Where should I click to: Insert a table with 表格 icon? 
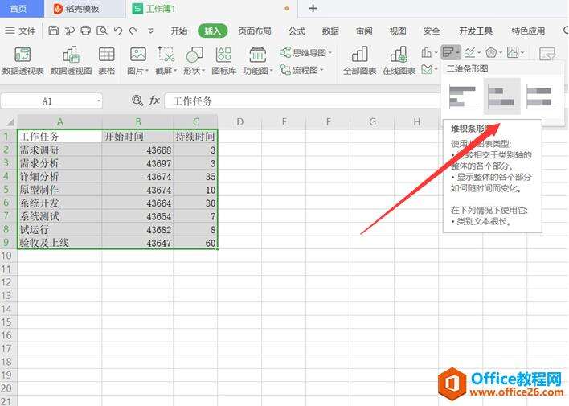[106, 55]
